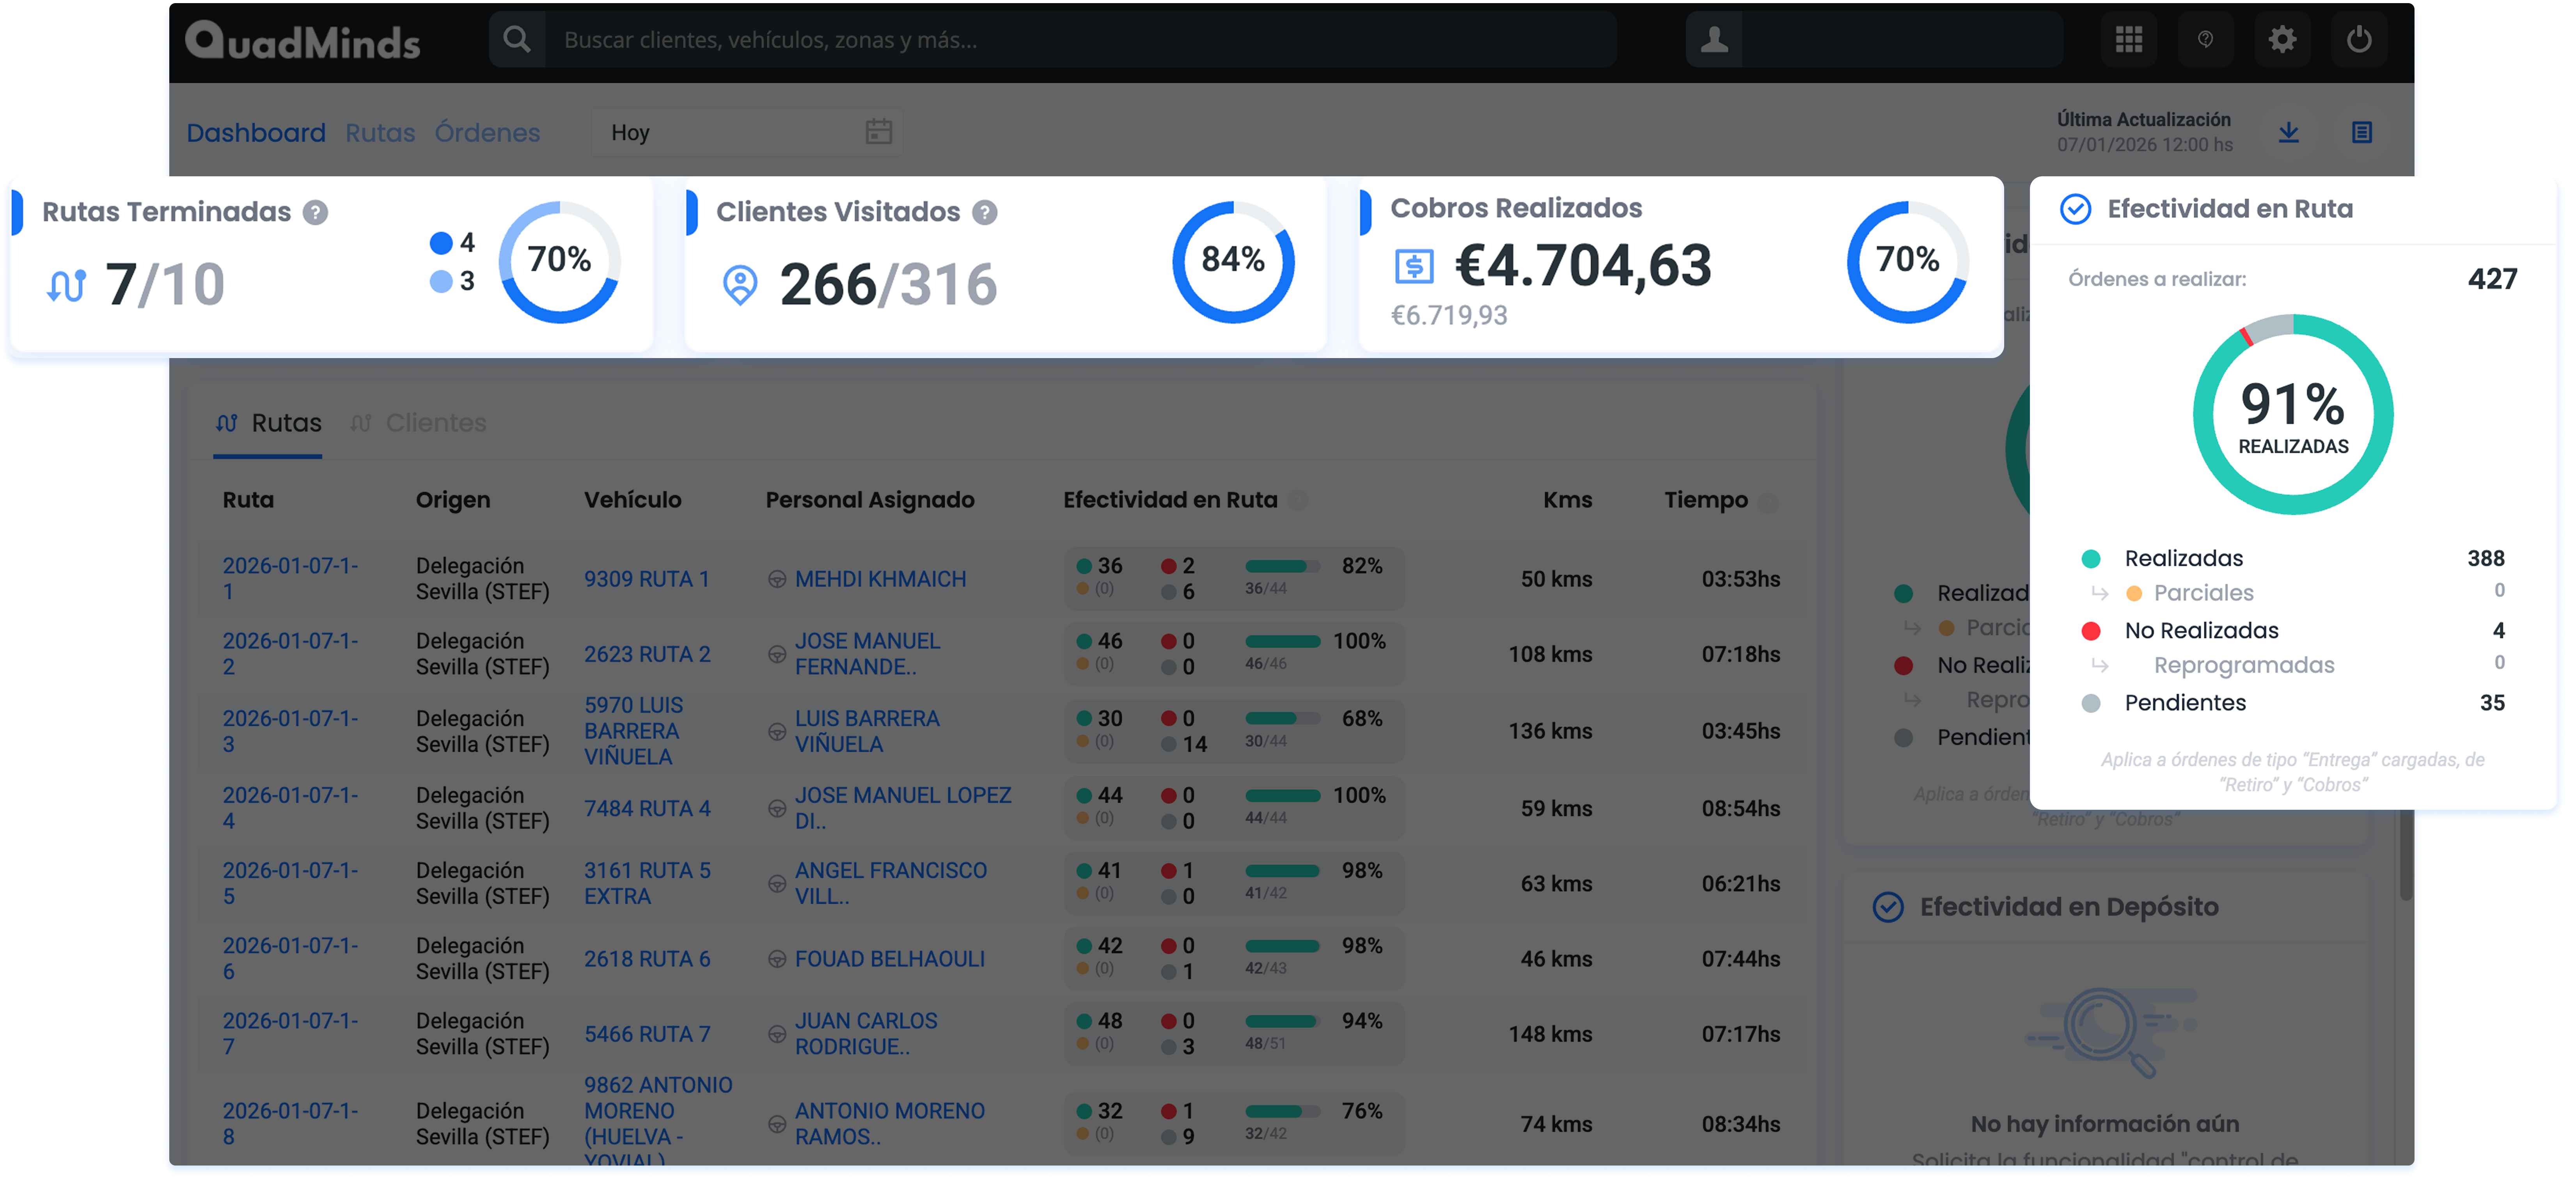Open the list report icon
2576x1178 pixels.
pos(2361,132)
